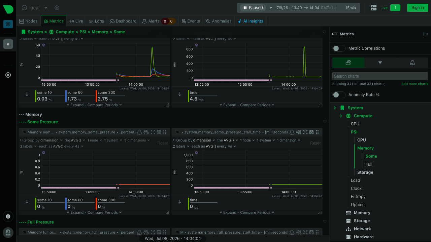Click 'some 10' legend showing 0.03 %
Screen dimensions: 431x242
coord(50,96)
